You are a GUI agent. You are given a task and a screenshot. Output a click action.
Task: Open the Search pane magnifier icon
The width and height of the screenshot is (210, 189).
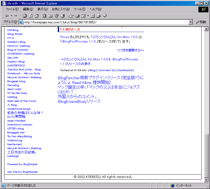click(x=44, y=16)
